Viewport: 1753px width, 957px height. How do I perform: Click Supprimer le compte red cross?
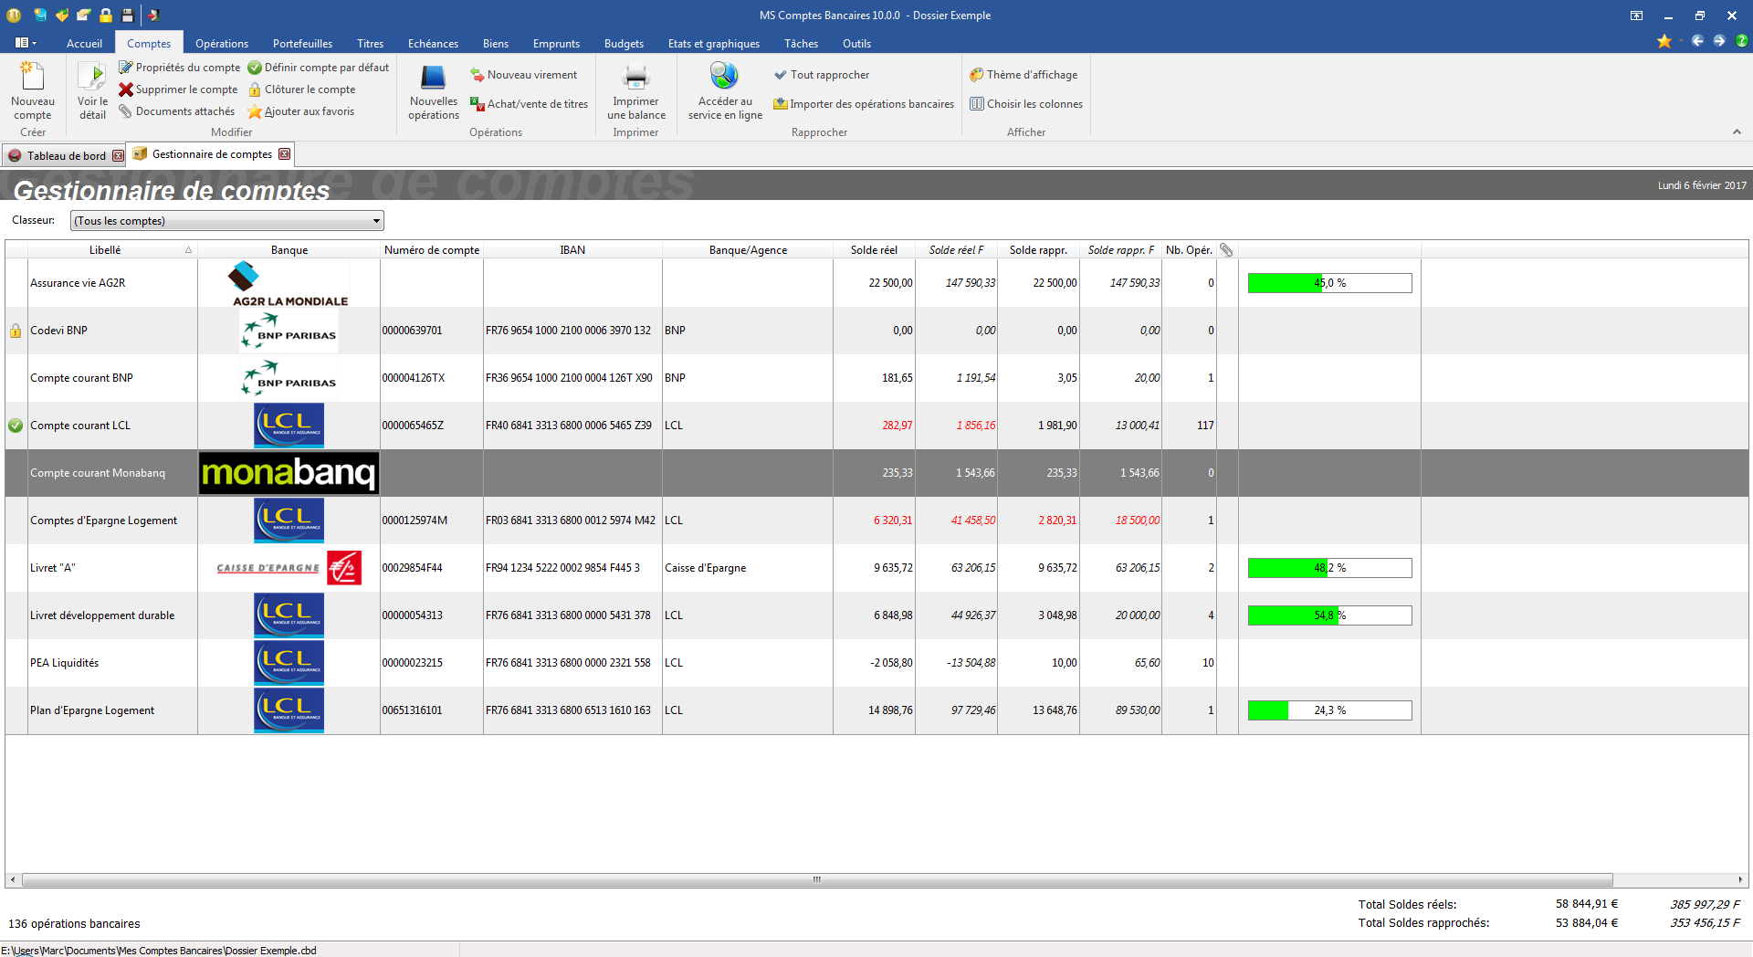click(x=126, y=89)
